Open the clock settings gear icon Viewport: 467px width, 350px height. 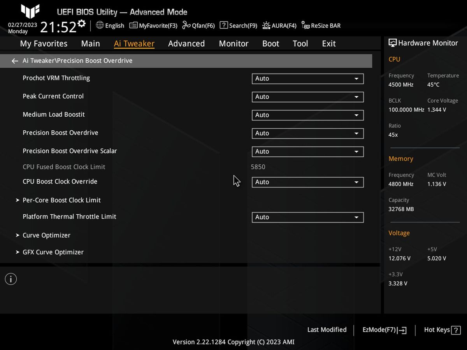click(81, 23)
